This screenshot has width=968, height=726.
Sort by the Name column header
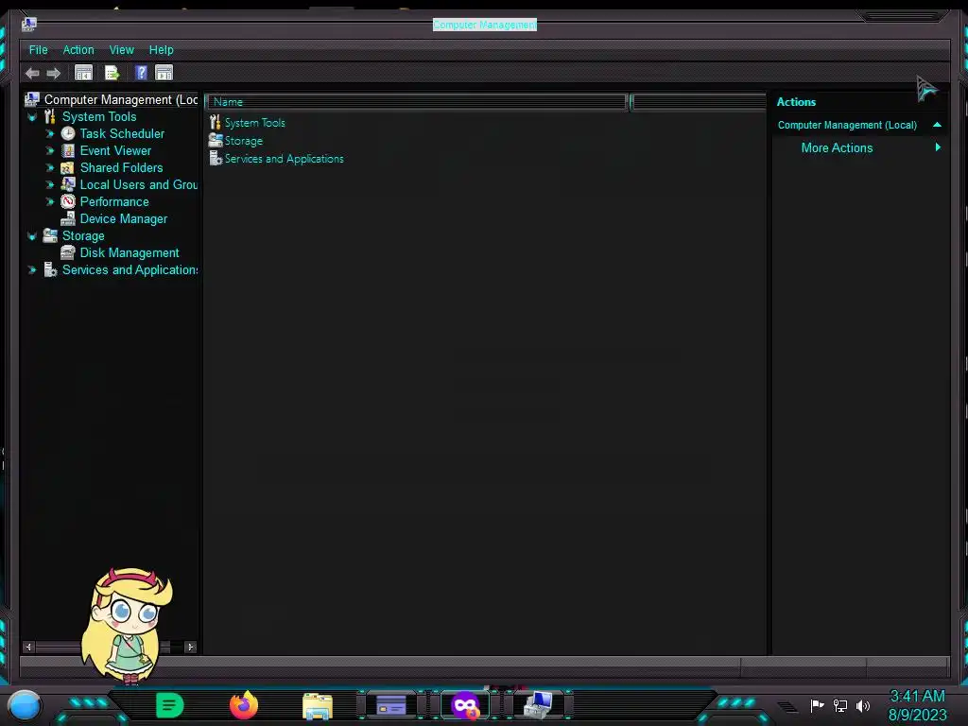pos(417,102)
